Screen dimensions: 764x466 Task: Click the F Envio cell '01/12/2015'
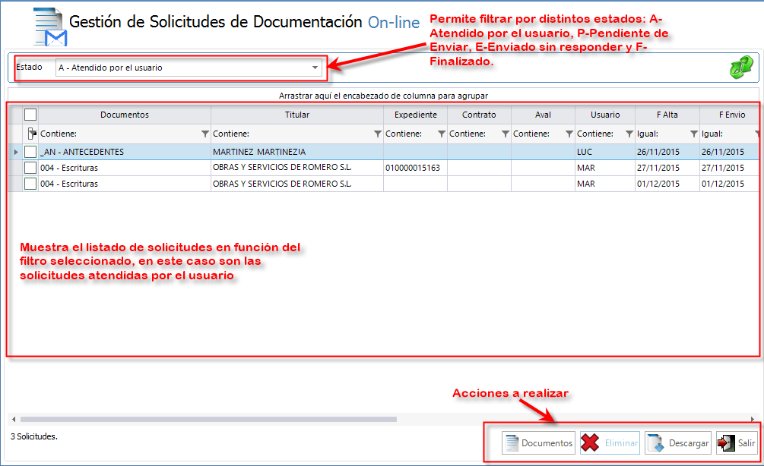tap(729, 184)
